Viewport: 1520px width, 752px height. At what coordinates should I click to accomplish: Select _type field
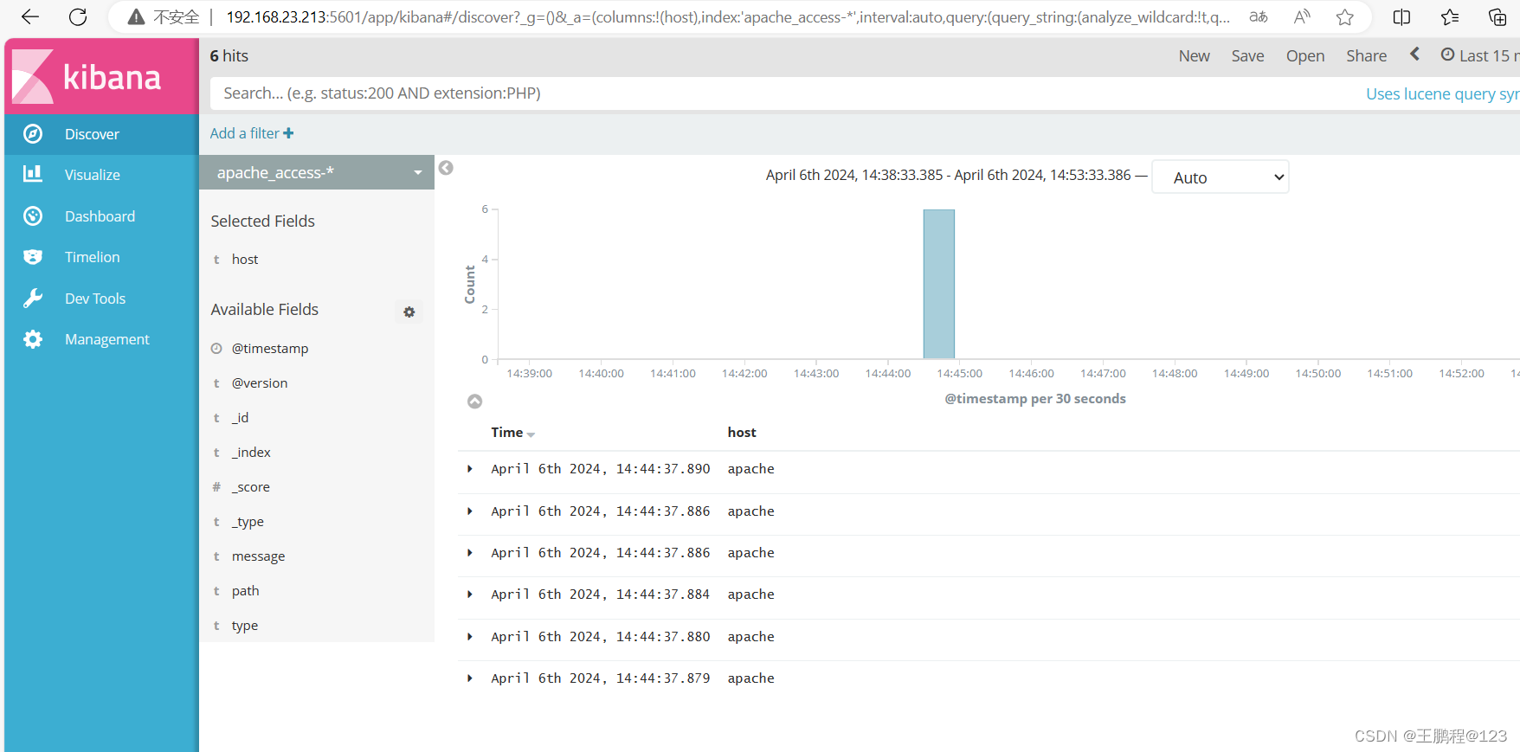click(x=248, y=522)
